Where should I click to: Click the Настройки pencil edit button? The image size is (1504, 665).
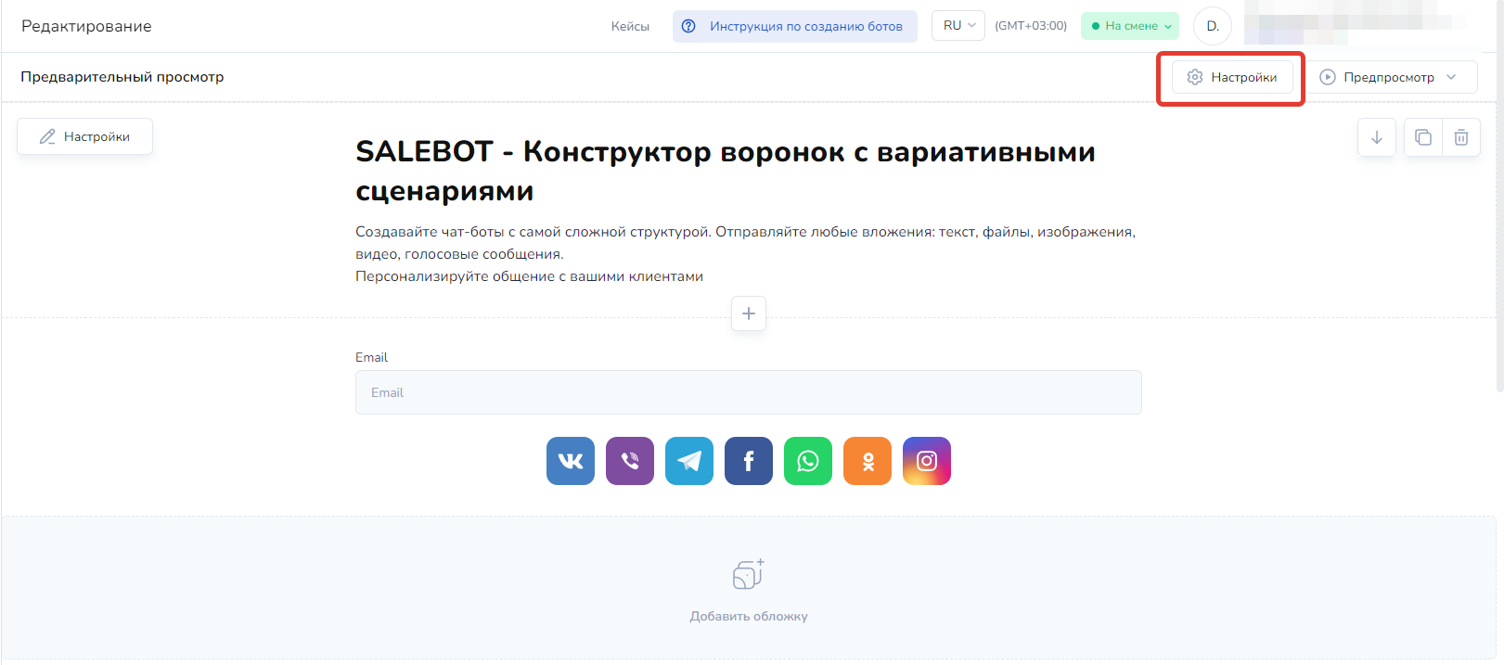[84, 136]
